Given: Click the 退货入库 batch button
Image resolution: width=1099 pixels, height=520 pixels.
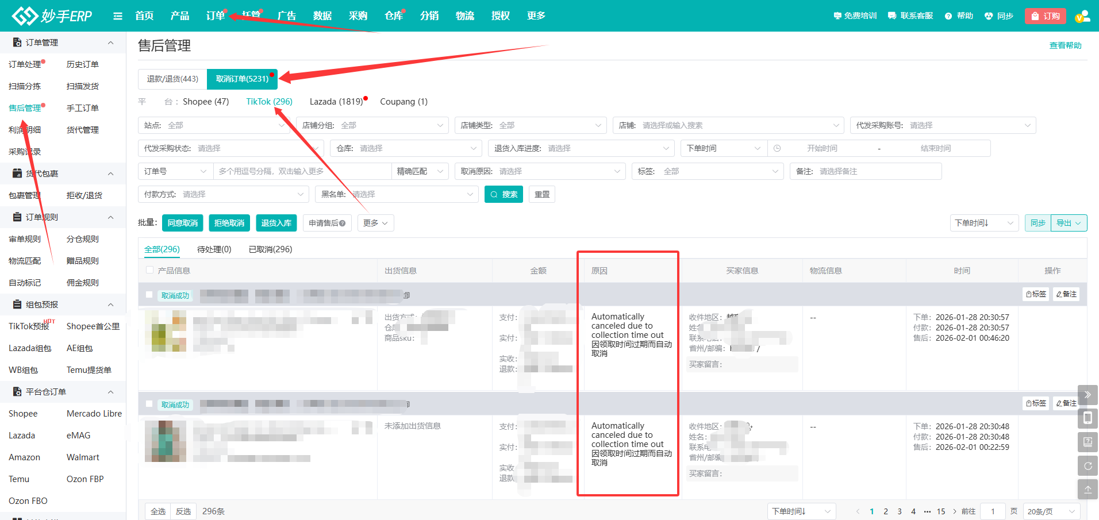Looking at the screenshot, I should (276, 223).
